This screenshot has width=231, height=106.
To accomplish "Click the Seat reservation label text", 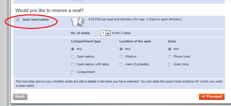I will [x=36, y=19].
